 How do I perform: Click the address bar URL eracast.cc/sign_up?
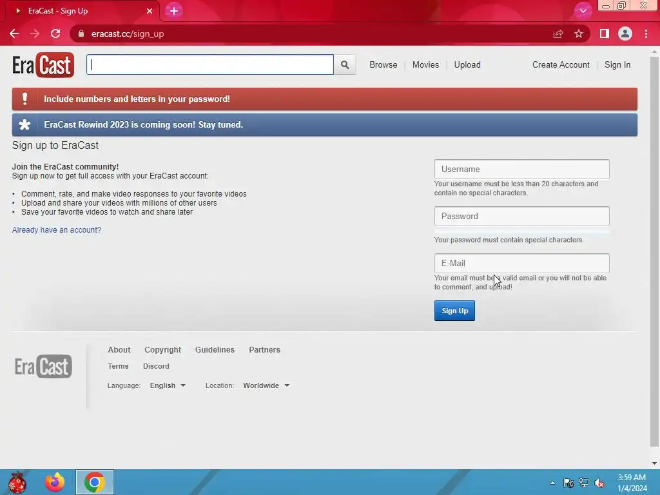[x=128, y=34]
